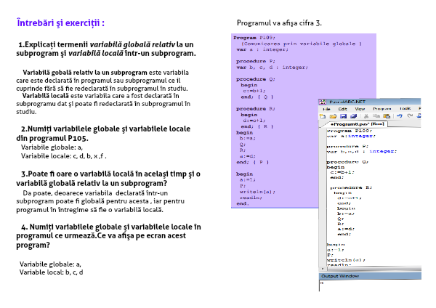Click question '1.Explicaţi termenii variabilă globală' heading

click(x=106, y=49)
